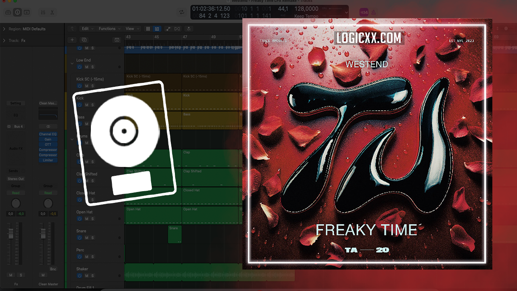Mute the Perc track
517x291 pixels.
pyautogui.click(x=86, y=257)
